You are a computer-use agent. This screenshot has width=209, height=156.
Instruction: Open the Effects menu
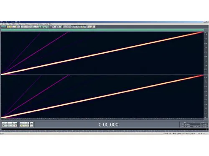coord(15,24)
